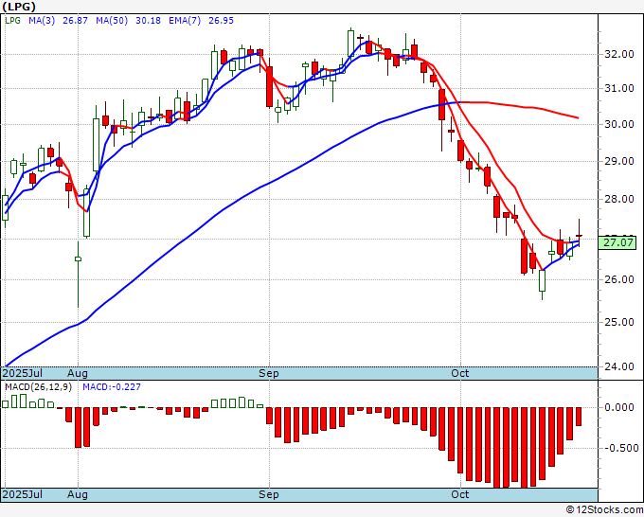The width and height of the screenshot is (644, 517).
Task: Click the Aug label on MACD axis
Action: 78,494
